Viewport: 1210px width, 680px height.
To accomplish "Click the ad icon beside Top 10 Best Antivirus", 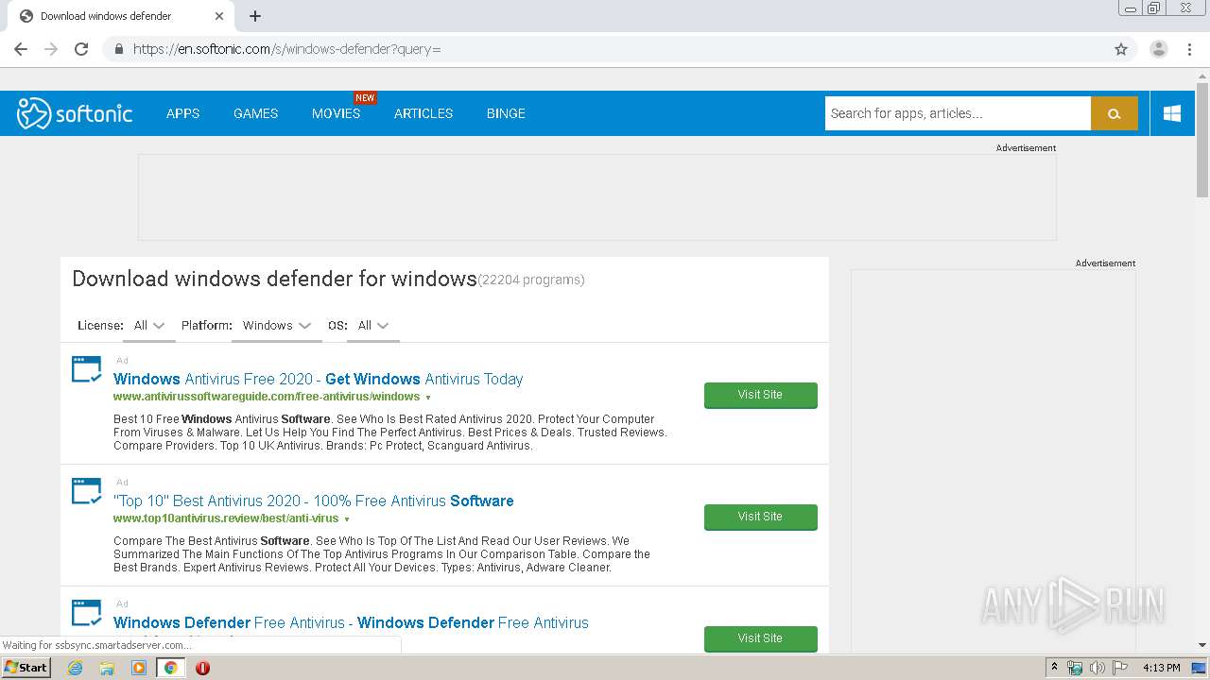I will tap(87, 491).
